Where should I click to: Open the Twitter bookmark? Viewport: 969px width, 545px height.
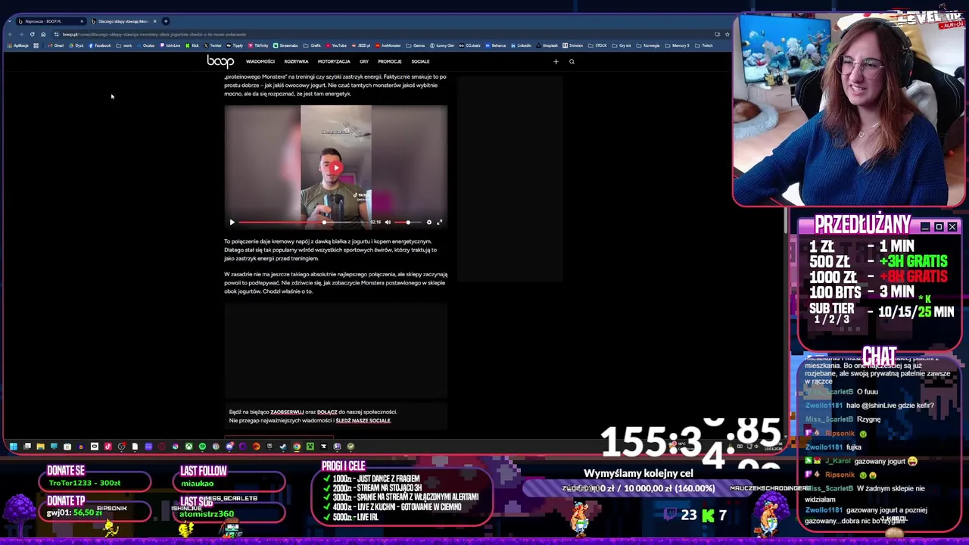tap(213, 45)
